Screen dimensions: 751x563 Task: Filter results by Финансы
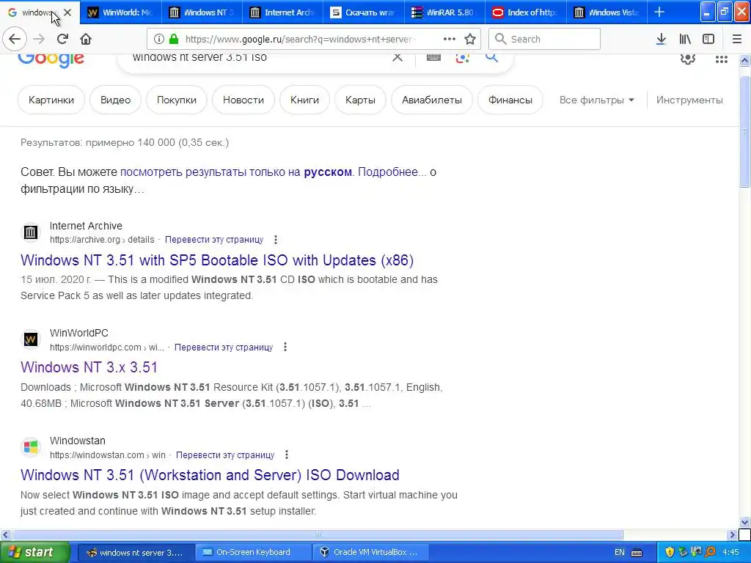(x=510, y=100)
